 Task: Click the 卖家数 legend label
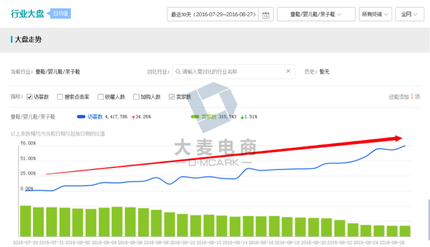coord(208,116)
